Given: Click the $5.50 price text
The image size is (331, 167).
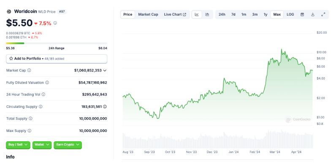Looking at the screenshot, I should click(19, 23).
